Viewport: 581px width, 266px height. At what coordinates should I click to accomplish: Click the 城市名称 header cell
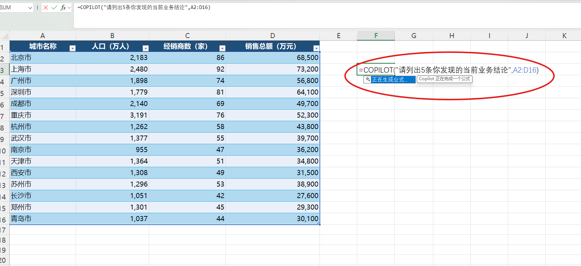coord(43,46)
